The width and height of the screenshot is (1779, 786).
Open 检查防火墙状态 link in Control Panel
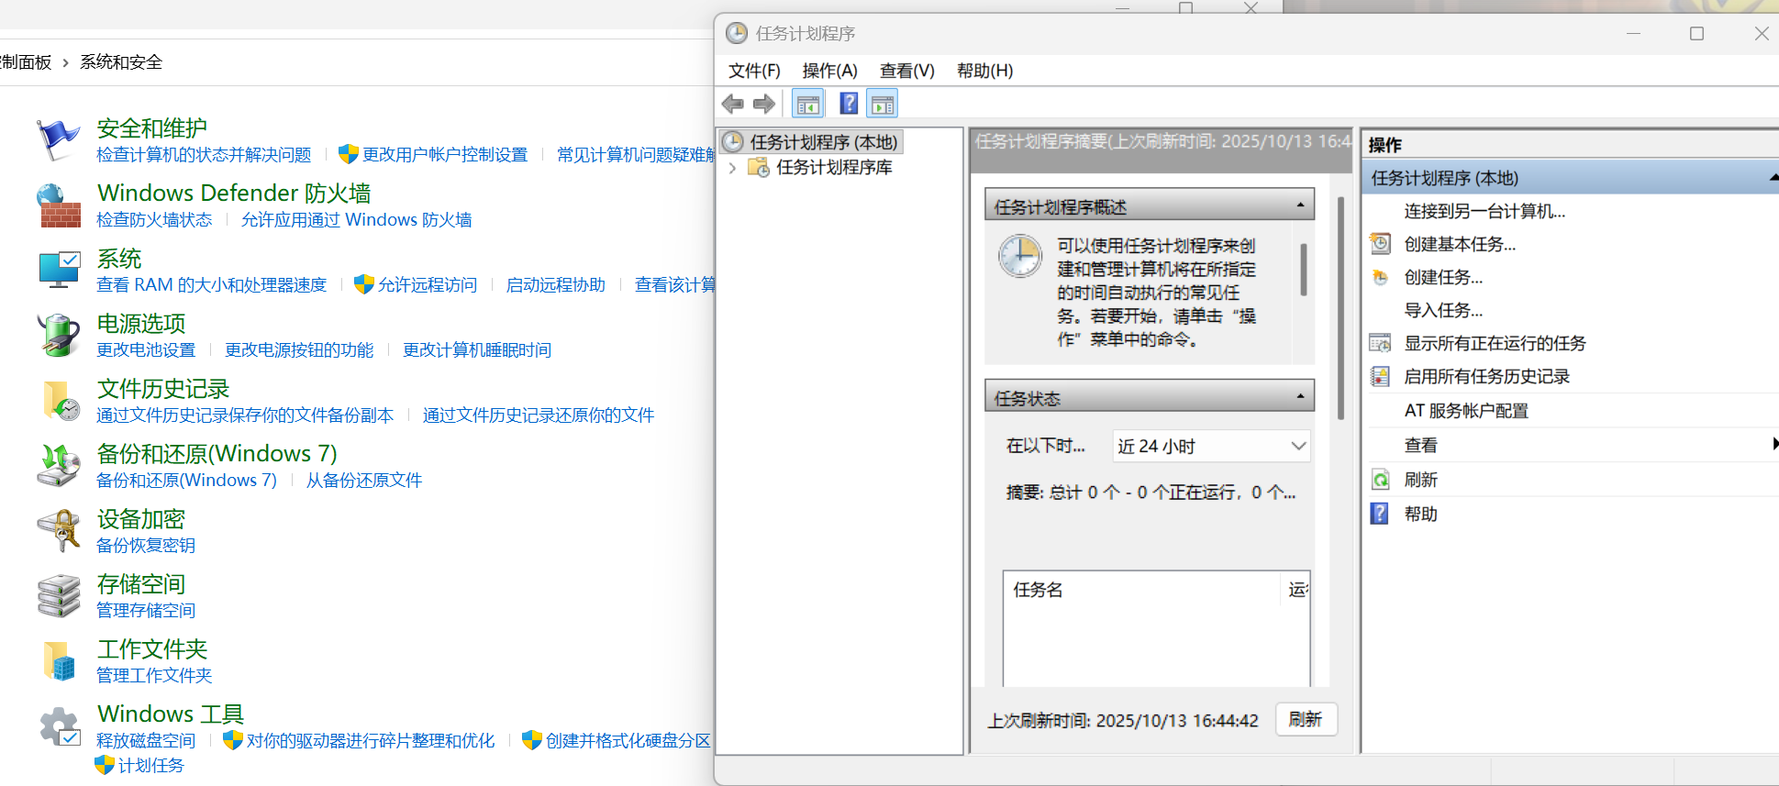154,220
